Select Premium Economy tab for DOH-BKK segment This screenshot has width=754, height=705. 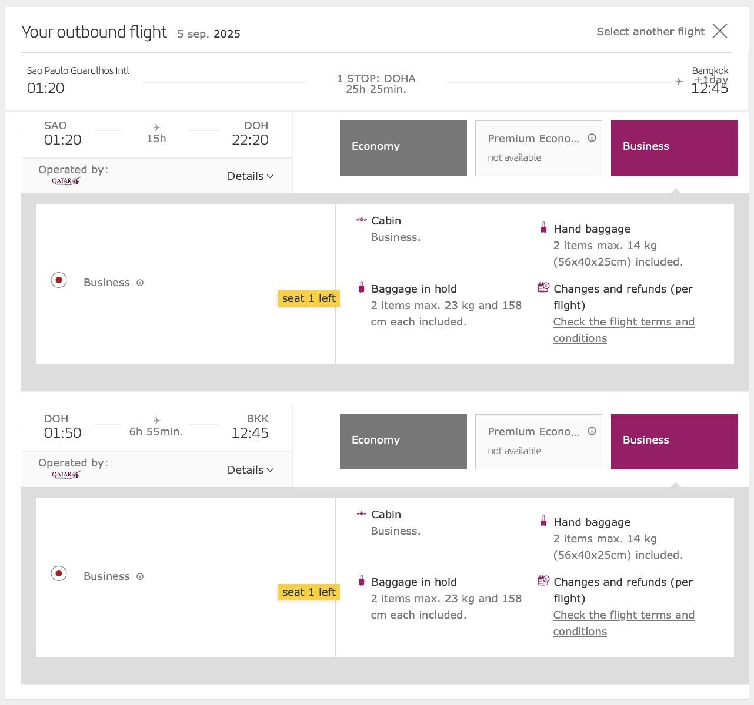[539, 442]
